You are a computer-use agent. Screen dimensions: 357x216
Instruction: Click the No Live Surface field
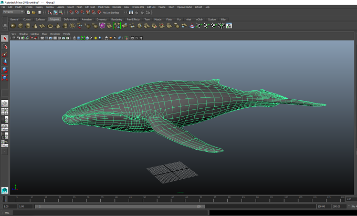pos(111,13)
